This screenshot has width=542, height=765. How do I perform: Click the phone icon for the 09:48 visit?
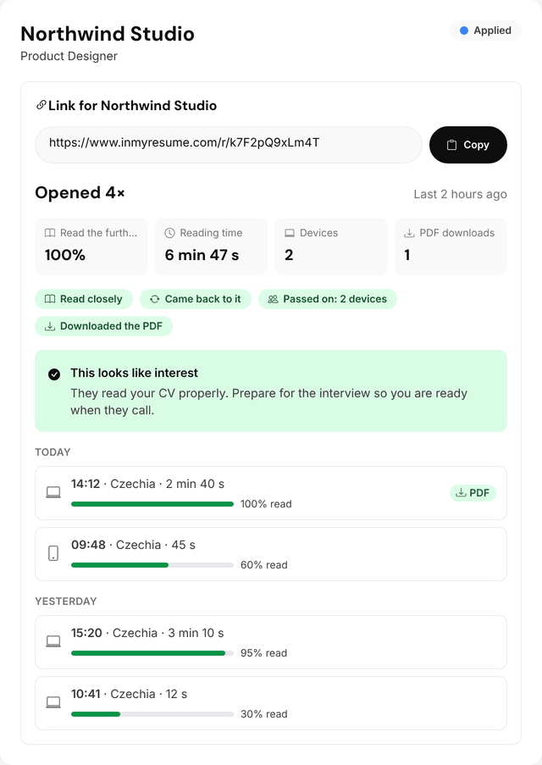tap(53, 553)
